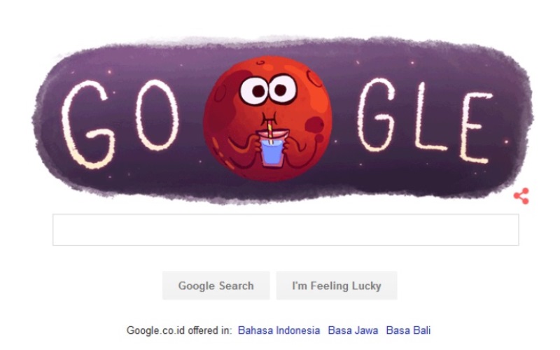The height and width of the screenshot is (350, 560).
Task: Click the second chalk letter G
Action: 376,115
